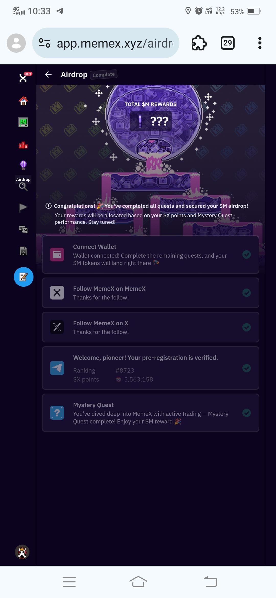Select the Airdrop balloon icon
The width and height of the screenshot is (276, 598).
point(23,165)
